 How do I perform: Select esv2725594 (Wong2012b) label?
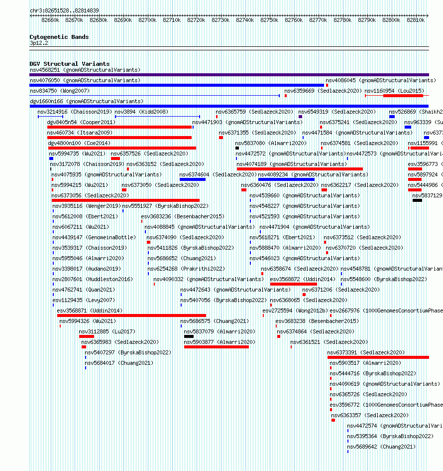click(x=295, y=311)
